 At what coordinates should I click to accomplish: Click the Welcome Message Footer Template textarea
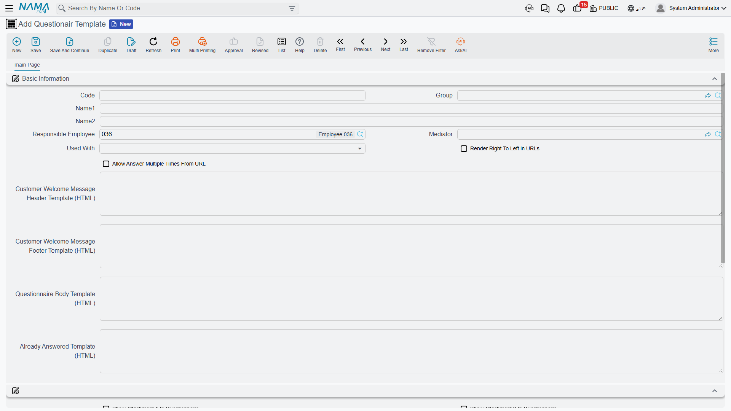[411, 246]
